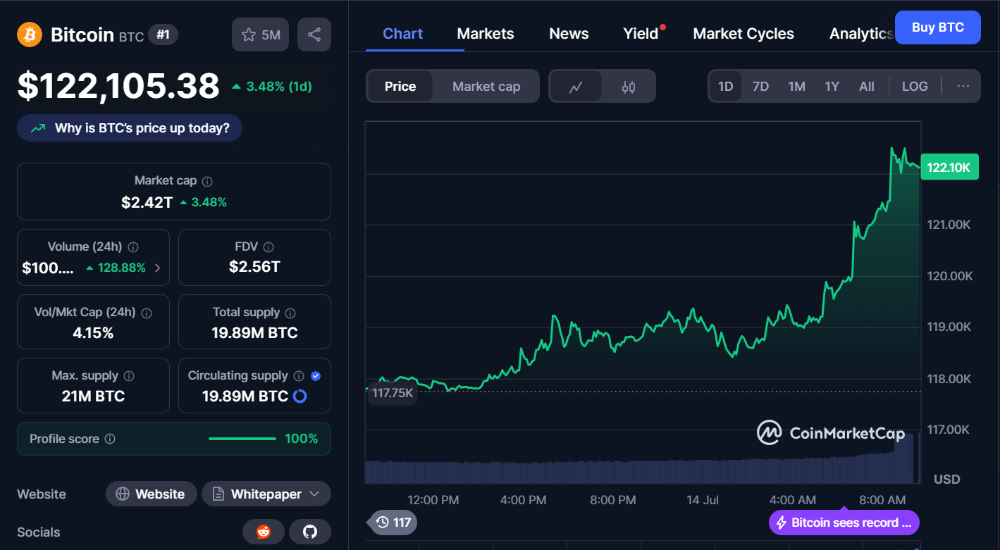Open the Reddit social link icon
Viewport: 1000px width, 550px height.
[x=264, y=532]
